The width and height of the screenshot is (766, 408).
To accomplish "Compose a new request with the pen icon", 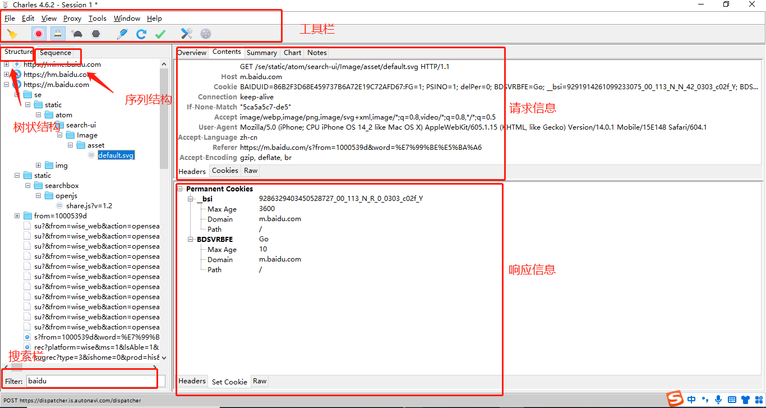I will (x=122, y=34).
